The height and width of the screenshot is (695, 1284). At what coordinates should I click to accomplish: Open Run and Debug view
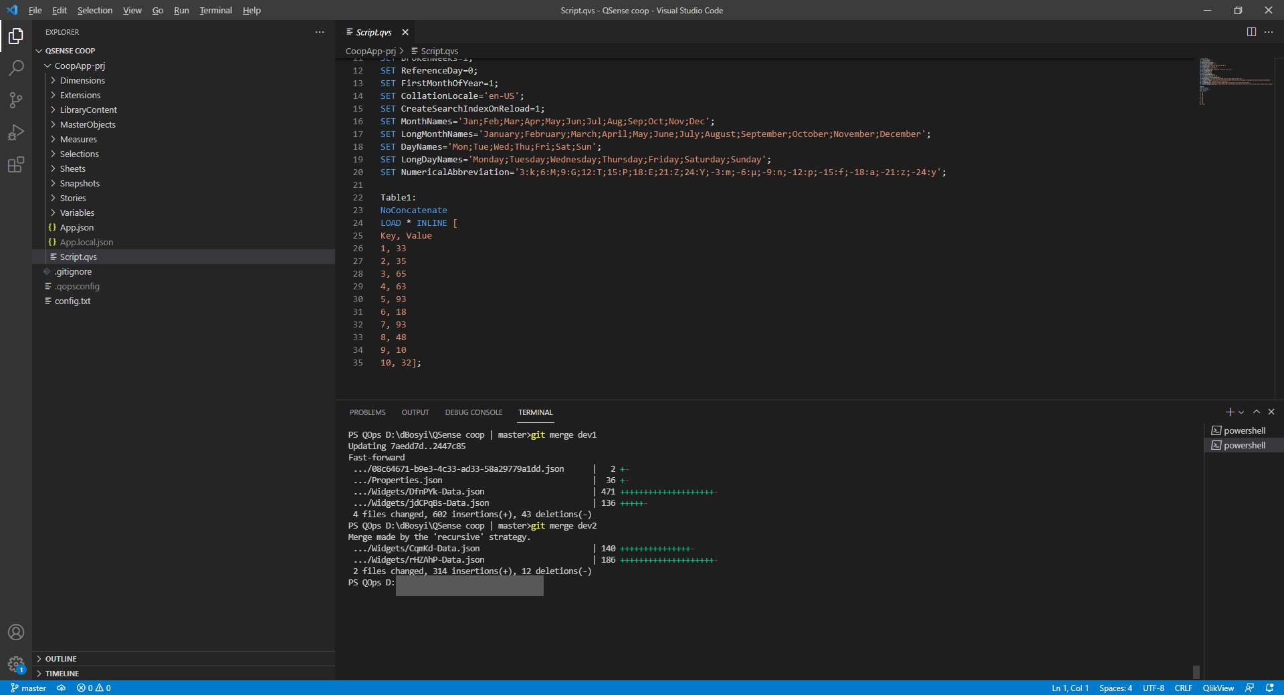16,132
